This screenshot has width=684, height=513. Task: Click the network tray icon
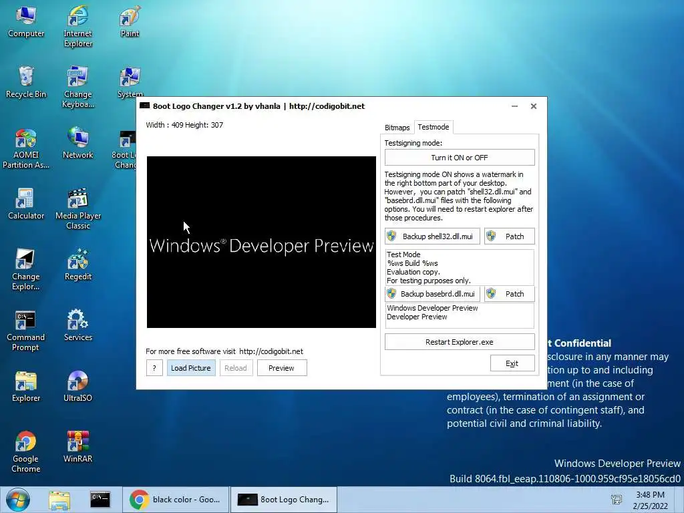(x=617, y=500)
